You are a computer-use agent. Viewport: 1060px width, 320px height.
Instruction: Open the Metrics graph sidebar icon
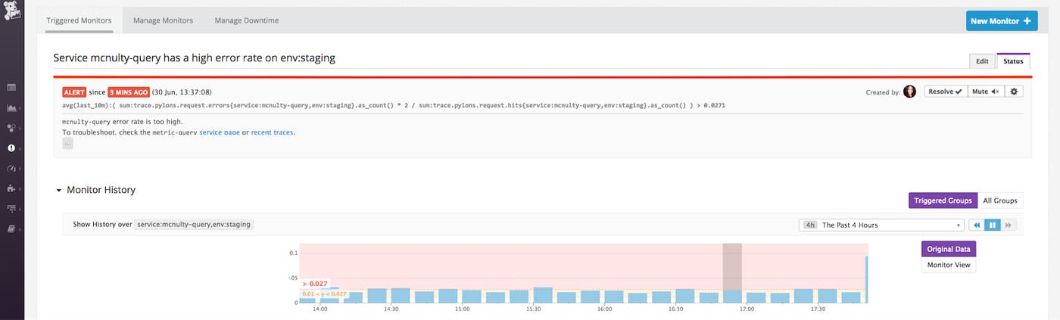[x=11, y=108]
